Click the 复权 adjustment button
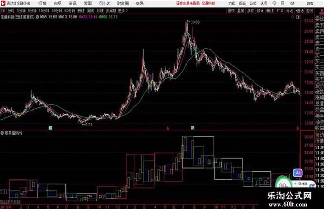 pos(231,11)
